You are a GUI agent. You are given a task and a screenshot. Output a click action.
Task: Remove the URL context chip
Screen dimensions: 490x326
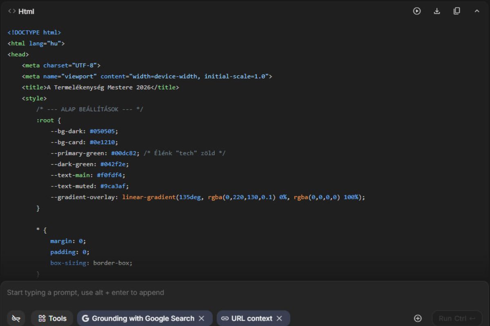click(x=279, y=318)
